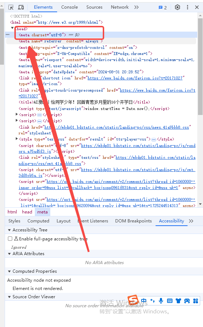
Task: Collapse the head element node
Action: [x=12, y=28]
